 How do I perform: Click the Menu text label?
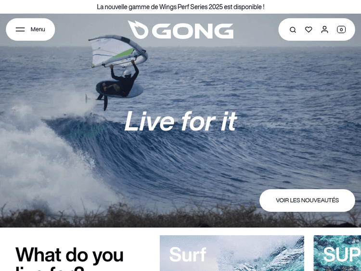coord(38,29)
